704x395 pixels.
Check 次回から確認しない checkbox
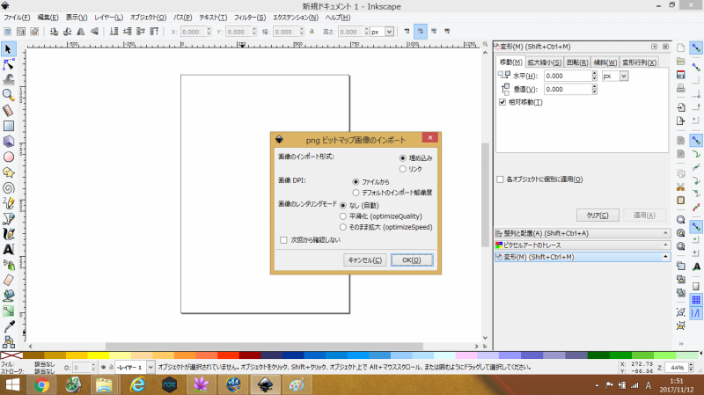[x=283, y=240]
